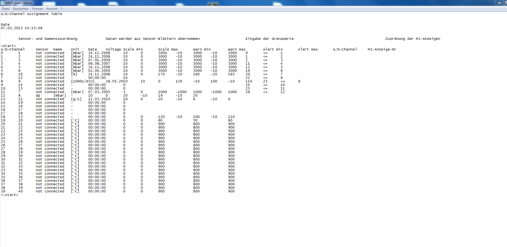
Task: Click the Notepad icon in the title bar
Action: pos(2,3)
